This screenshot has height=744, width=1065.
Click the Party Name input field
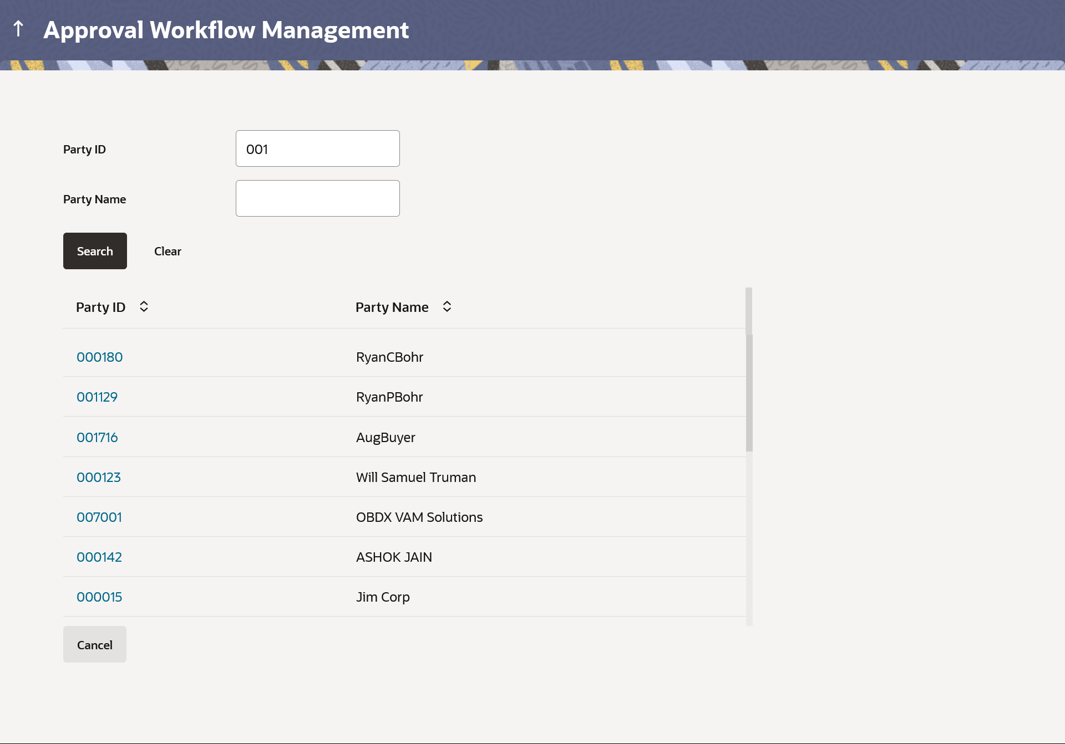coord(317,199)
